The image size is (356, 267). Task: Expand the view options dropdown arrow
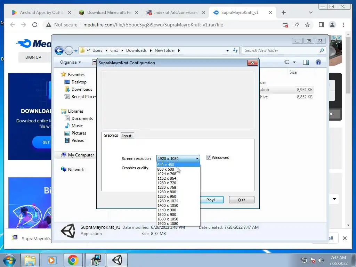(294, 62)
